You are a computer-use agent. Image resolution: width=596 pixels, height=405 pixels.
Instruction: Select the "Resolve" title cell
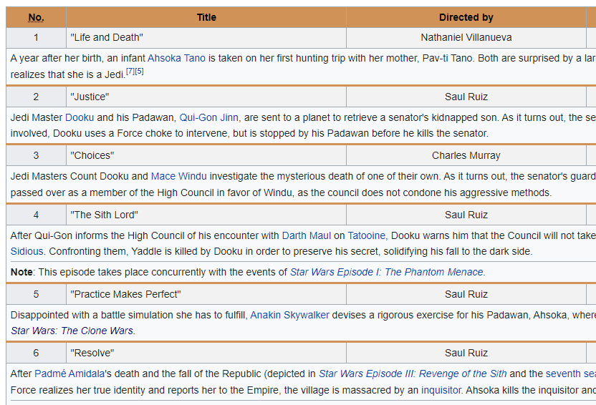(206, 353)
